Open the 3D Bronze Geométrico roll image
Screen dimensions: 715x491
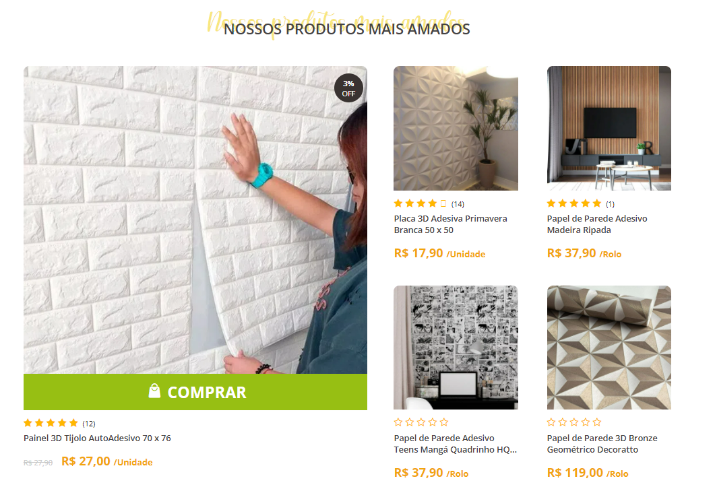click(609, 348)
